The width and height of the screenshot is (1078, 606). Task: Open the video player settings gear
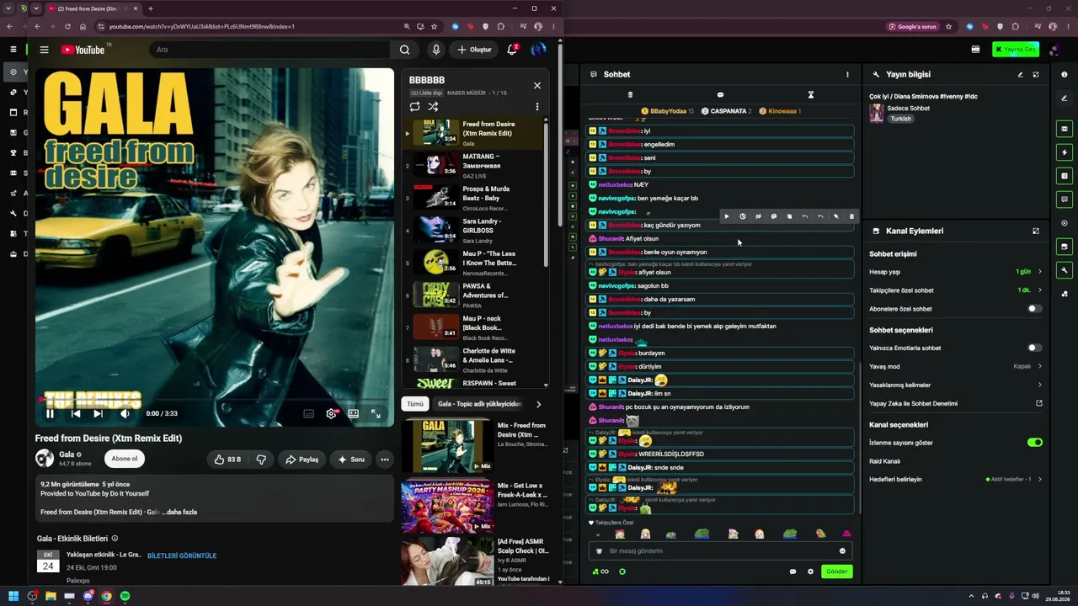[331, 413]
